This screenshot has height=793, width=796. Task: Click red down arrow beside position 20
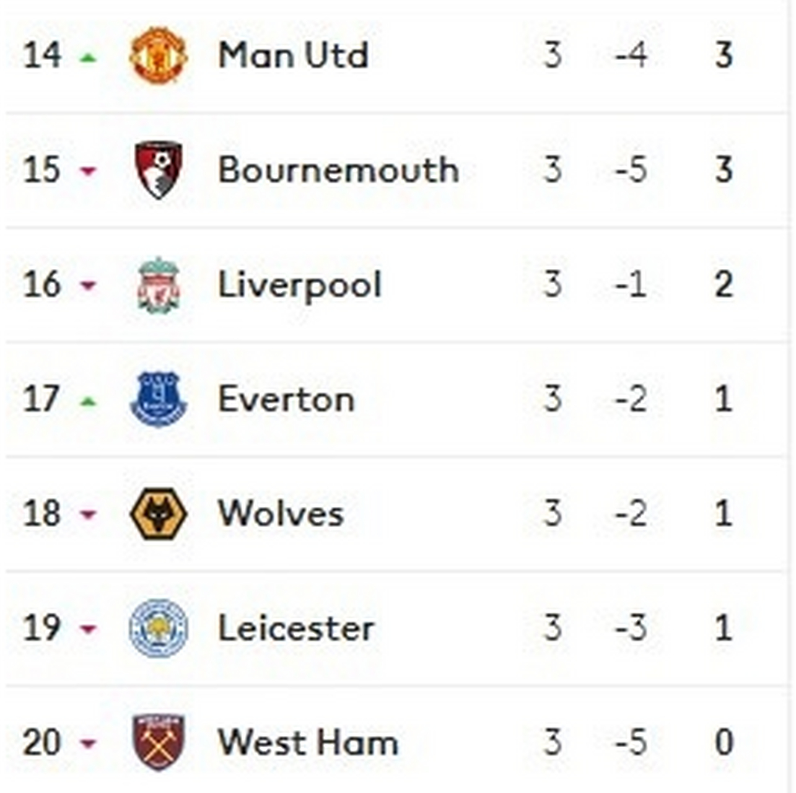coord(89,743)
